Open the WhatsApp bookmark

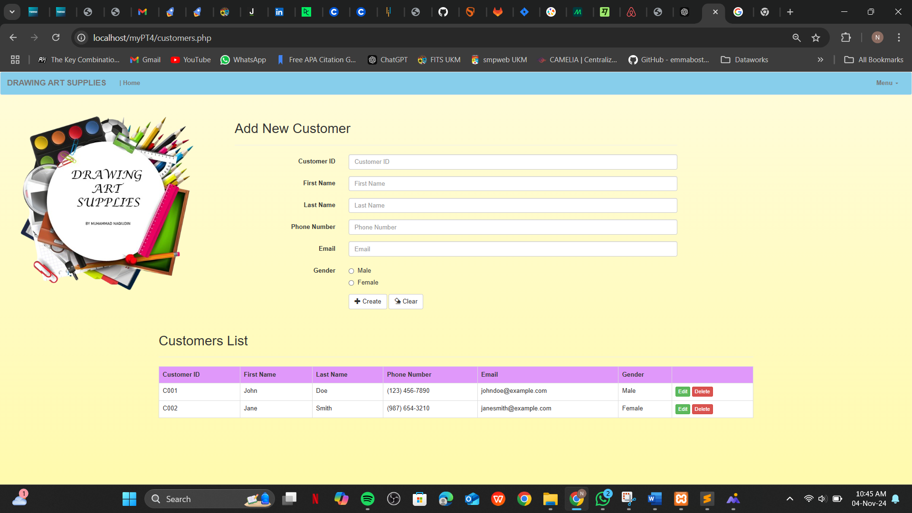(243, 59)
